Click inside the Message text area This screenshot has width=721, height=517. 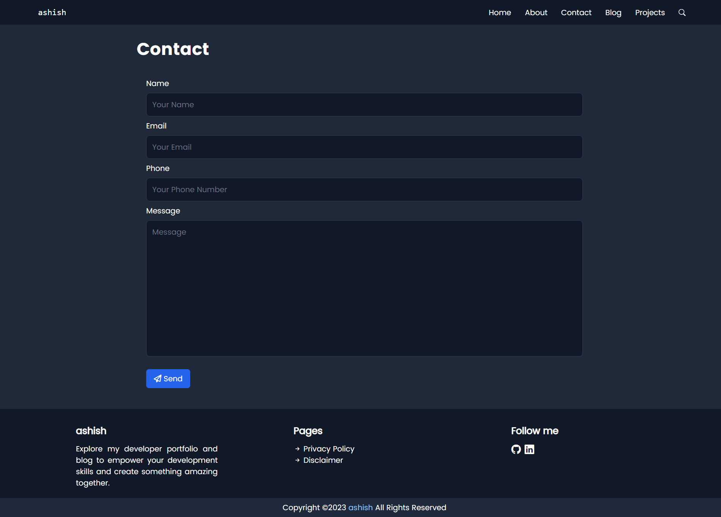[364, 288]
